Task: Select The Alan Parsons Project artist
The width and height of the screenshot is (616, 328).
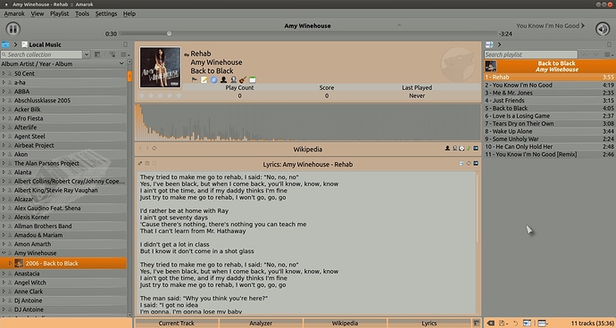Action: coord(46,163)
